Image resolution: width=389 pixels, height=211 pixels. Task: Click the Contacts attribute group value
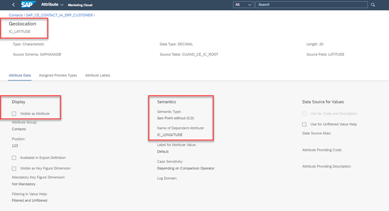19,129
